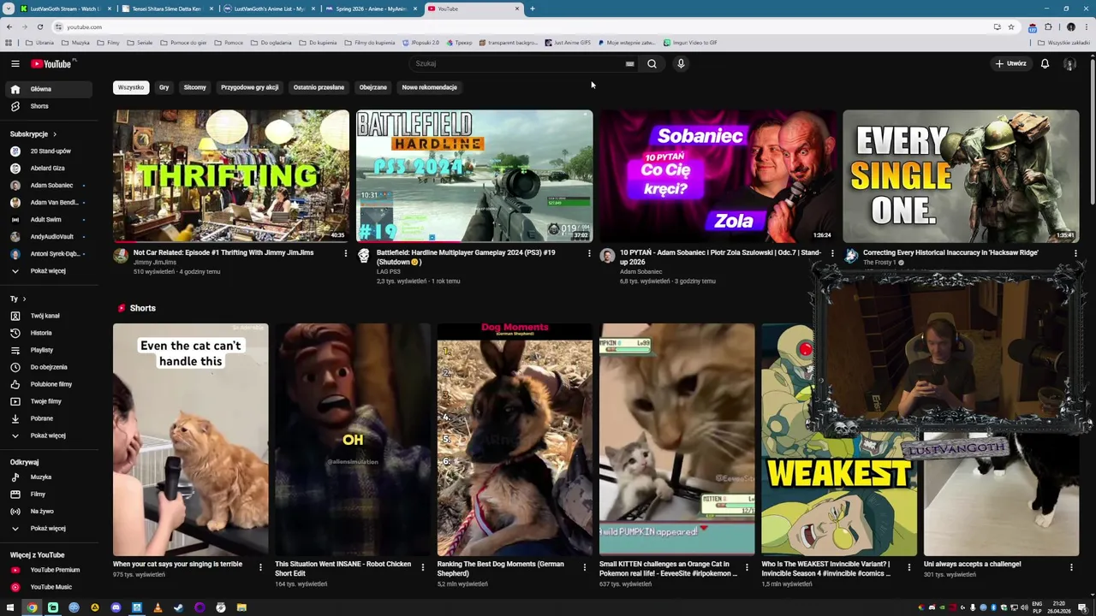Open Pobrane downloads in sidebar
This screenshot has height=616, width=1096.
[x=49, y=418]
